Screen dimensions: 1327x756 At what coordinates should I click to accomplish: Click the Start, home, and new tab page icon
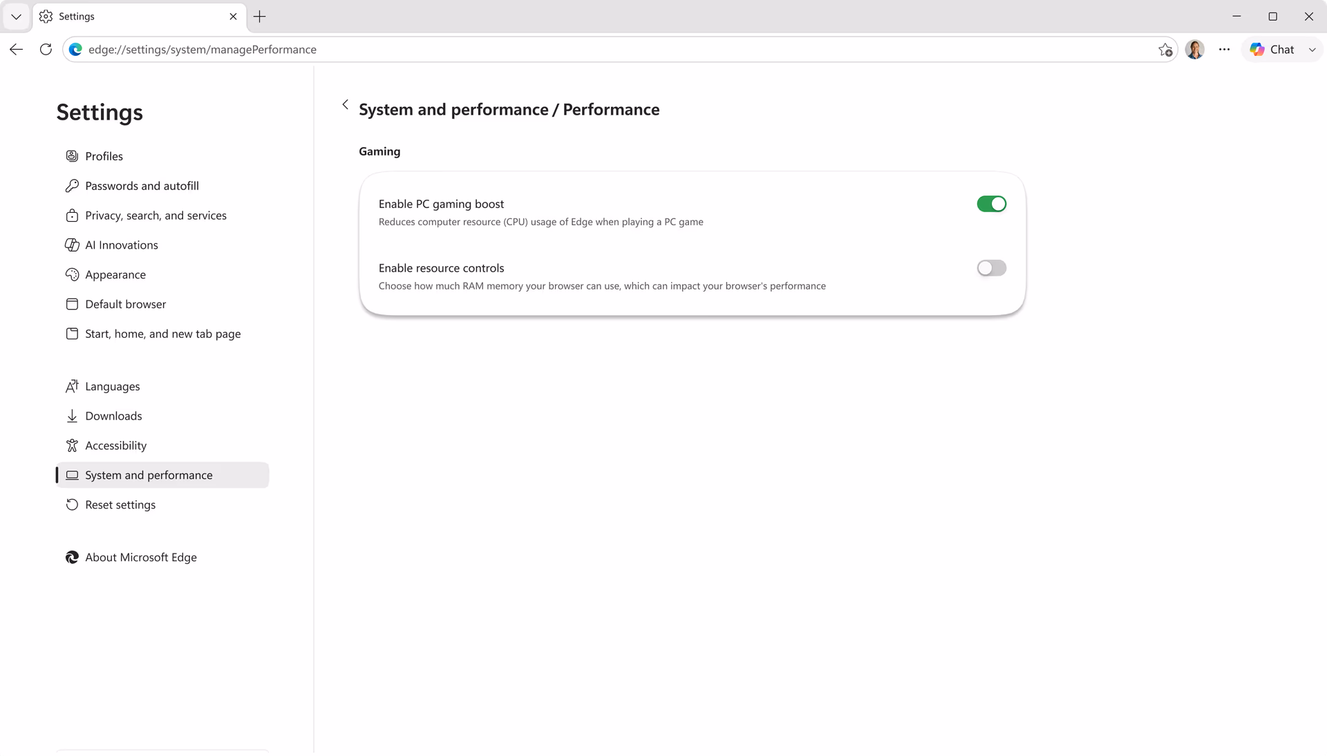[x=72, y=334]
